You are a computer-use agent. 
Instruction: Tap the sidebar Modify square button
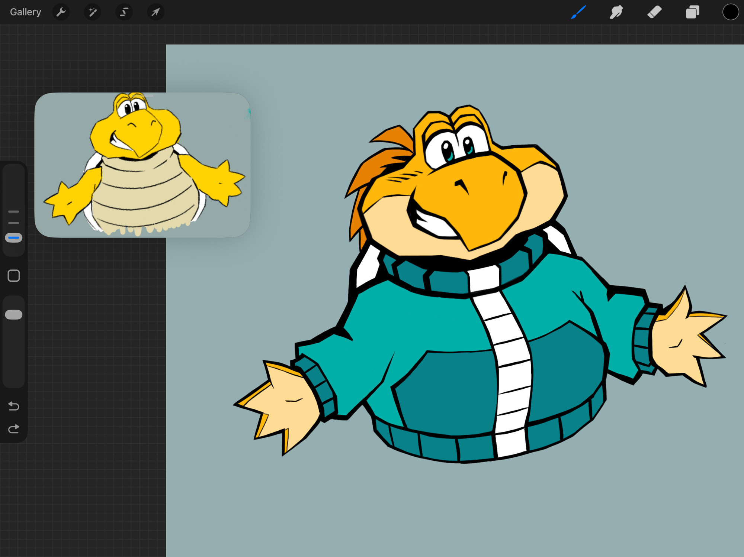[x=14, y=276]
